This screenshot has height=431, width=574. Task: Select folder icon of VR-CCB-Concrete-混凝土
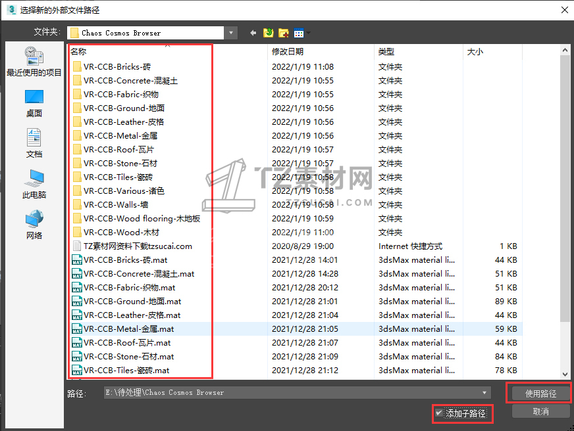point(77,80)
